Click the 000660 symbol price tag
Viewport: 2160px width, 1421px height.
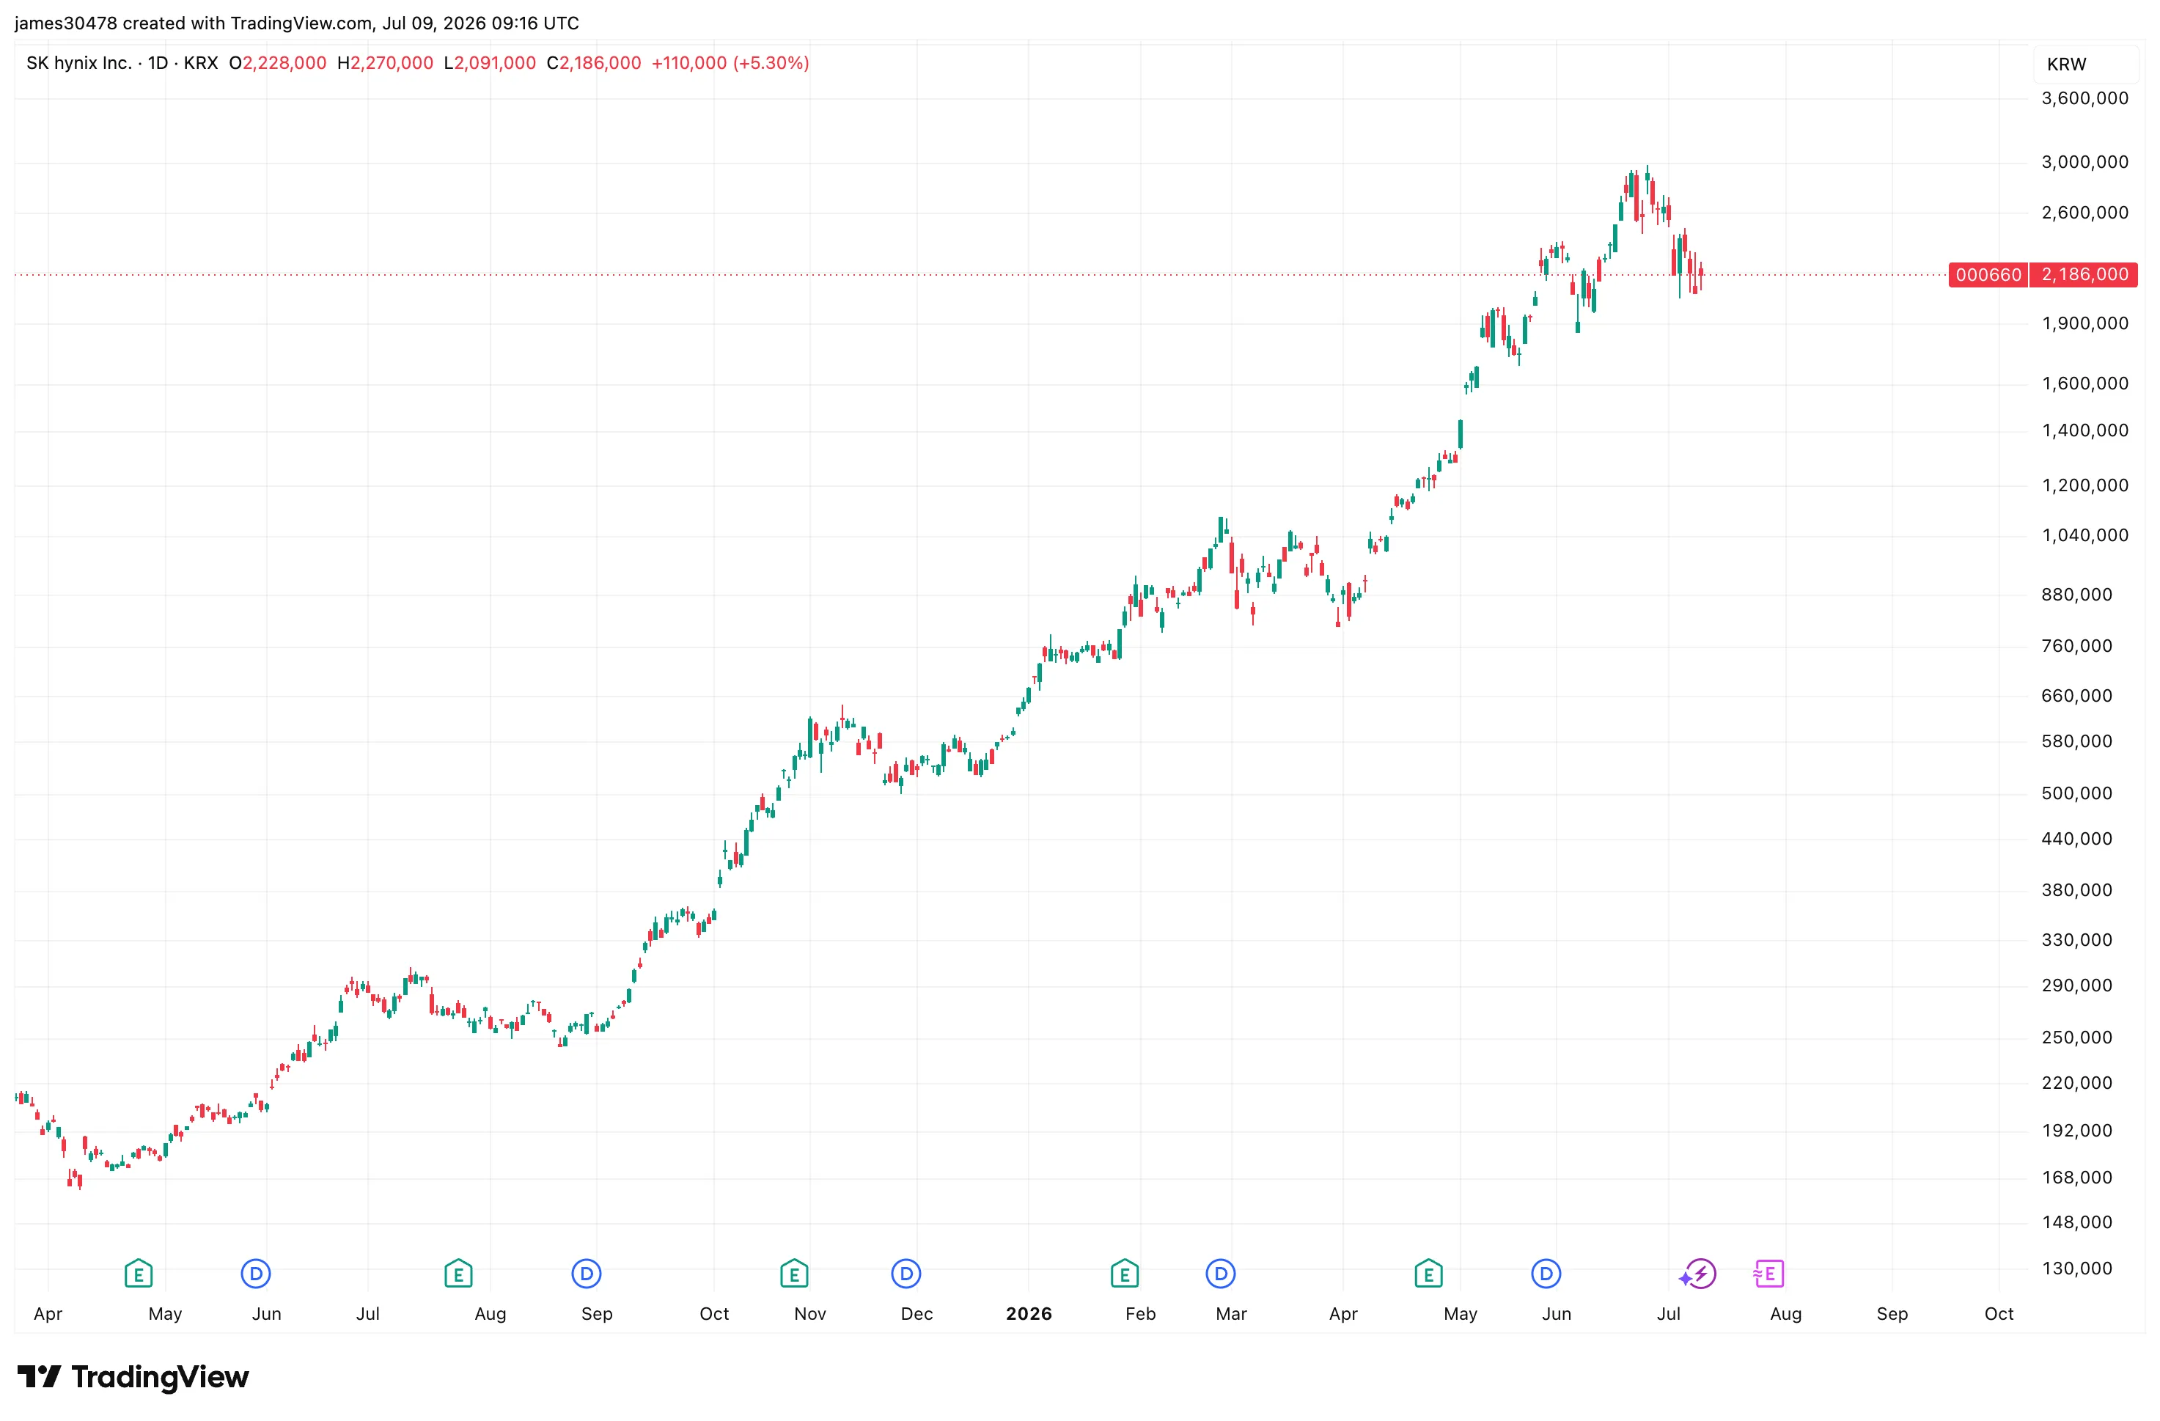[1988, 275]
